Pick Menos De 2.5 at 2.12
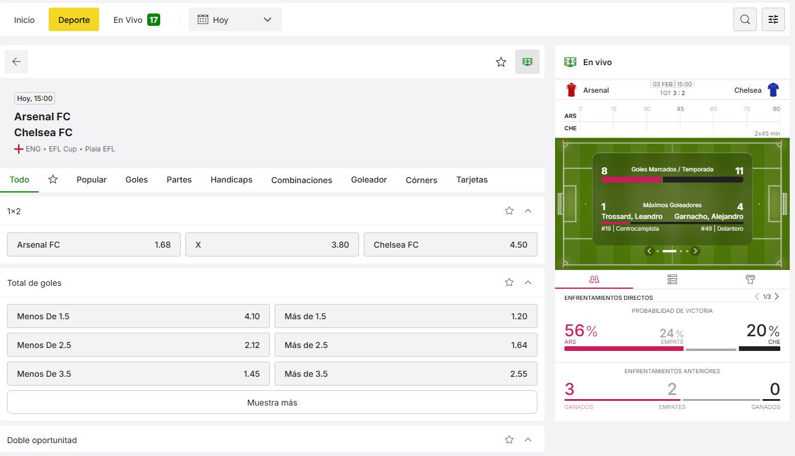The height and width of the screenshot is (456, 795). point(138,345)
